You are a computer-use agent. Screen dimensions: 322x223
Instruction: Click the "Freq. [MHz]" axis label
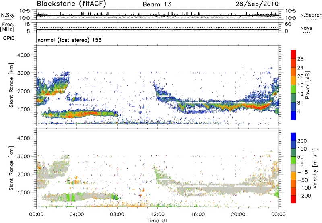pos(7,27)
